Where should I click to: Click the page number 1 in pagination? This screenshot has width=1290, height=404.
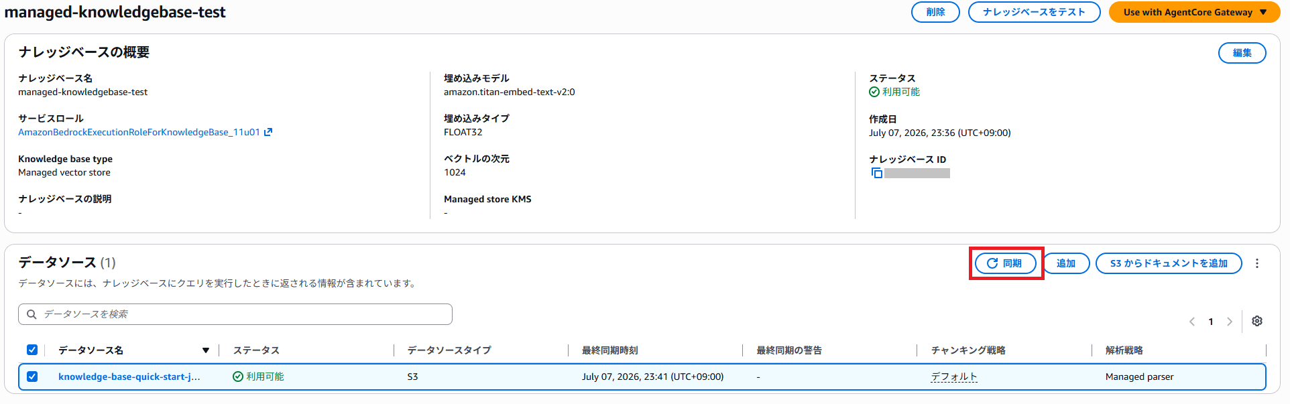[x=1211, y=322]
